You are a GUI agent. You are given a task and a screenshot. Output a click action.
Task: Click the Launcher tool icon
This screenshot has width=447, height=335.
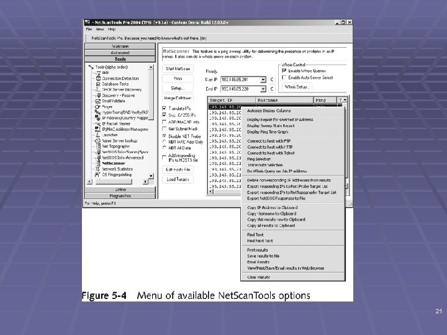point(98,135)
